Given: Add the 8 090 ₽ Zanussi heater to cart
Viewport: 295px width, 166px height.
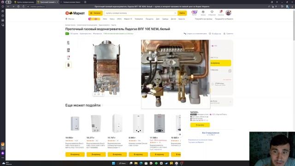Looking at the screenshot, I should (138, 154).
